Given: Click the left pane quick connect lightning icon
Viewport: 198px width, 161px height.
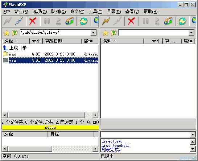Looking at the screenshot, I should pos(7,21).
